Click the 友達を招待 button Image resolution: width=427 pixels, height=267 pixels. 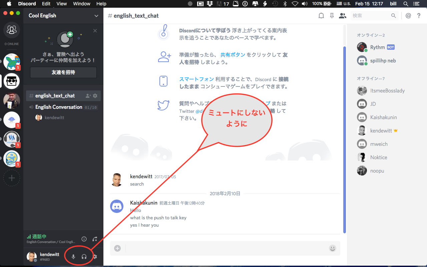coord(63,72)
